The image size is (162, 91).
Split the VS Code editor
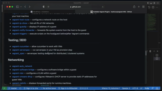point(153,7)
